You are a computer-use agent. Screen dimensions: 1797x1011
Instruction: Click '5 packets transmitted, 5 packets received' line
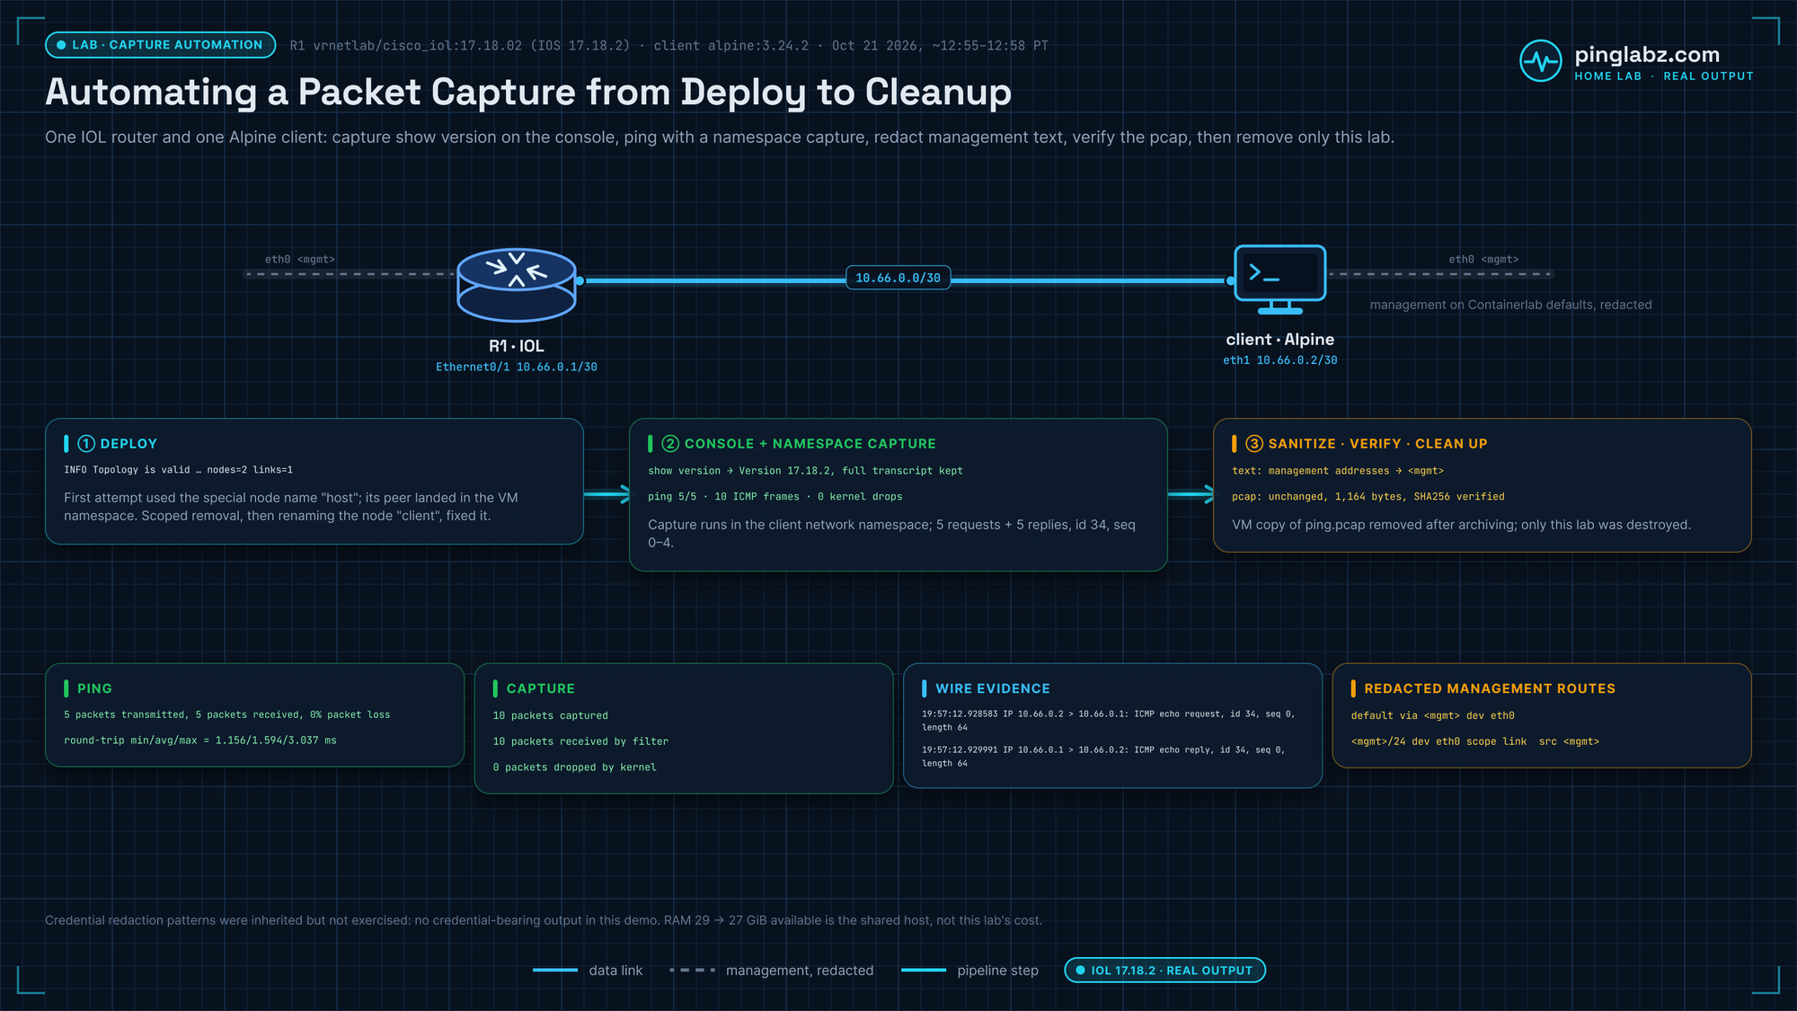(227, 715)
